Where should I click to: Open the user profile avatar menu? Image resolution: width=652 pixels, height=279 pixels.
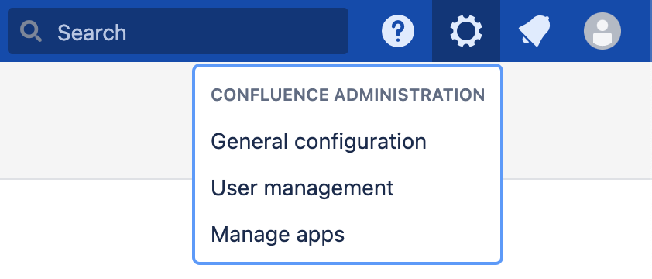click(602, 31)
